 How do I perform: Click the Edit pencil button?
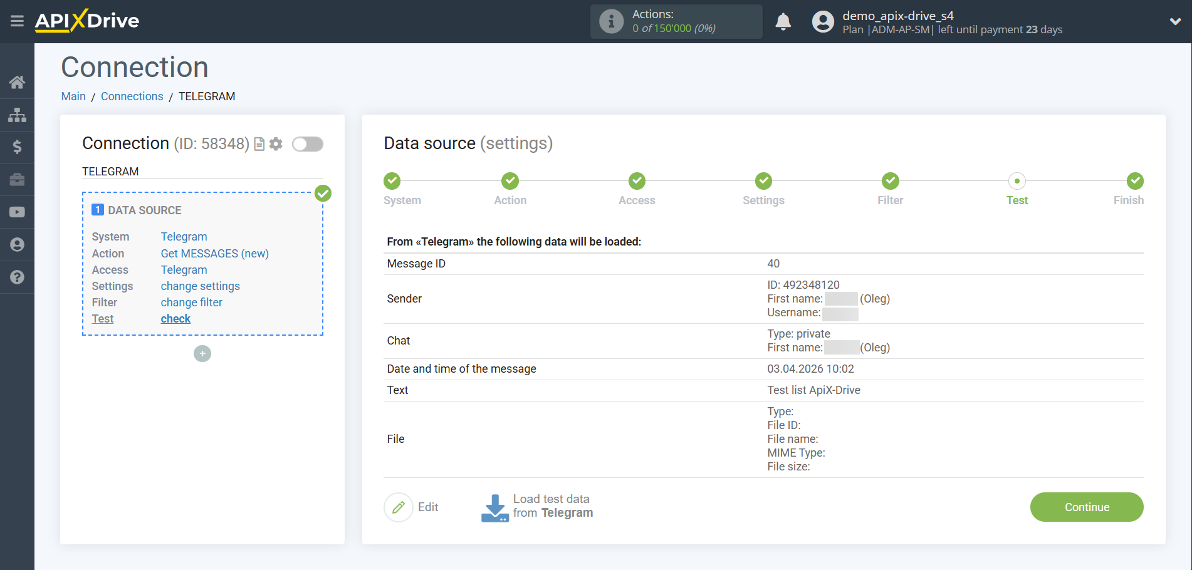(399, 507)
